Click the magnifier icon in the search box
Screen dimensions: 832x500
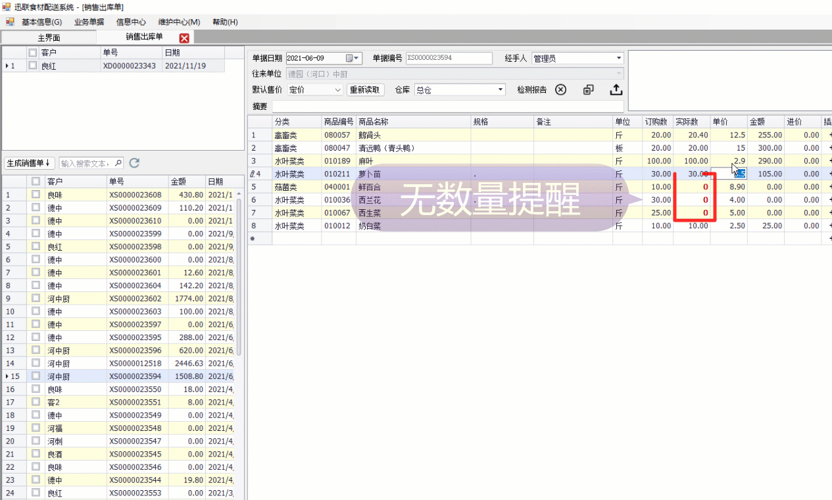(118, 162)
